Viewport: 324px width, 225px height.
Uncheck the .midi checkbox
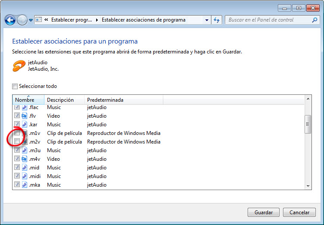(17, 176)
